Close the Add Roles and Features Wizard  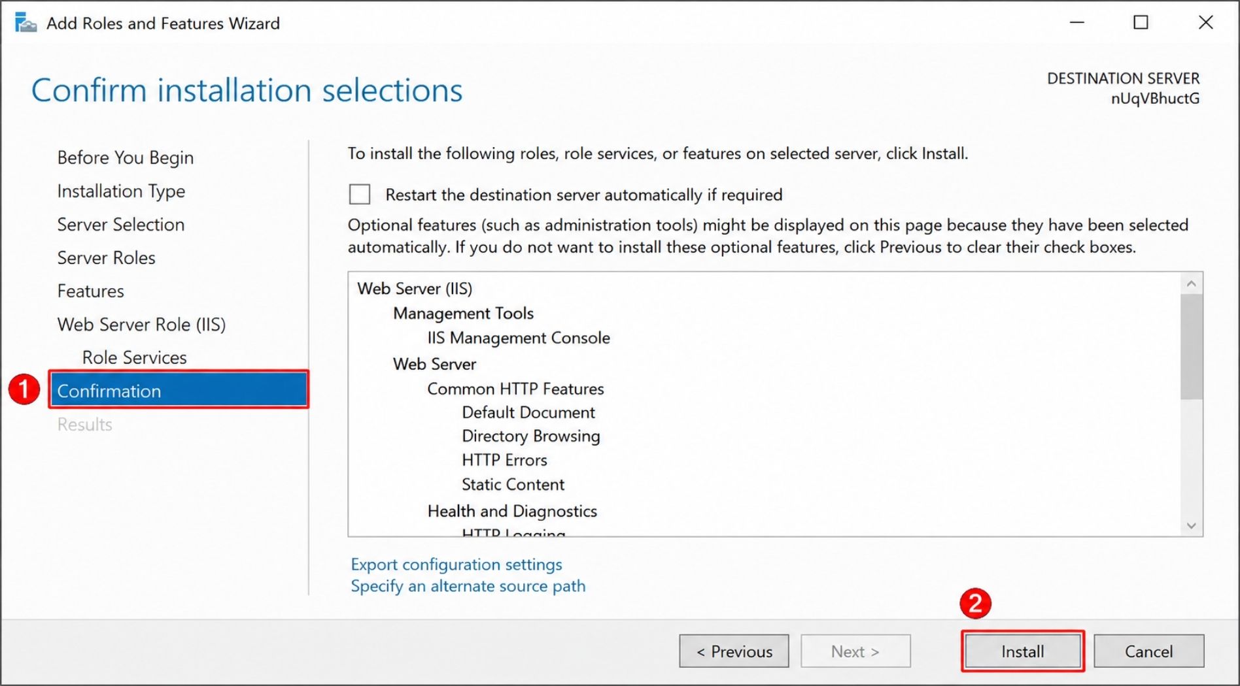(1205, 23)
